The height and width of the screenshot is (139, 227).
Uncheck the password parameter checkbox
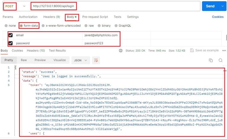(10, 43)
